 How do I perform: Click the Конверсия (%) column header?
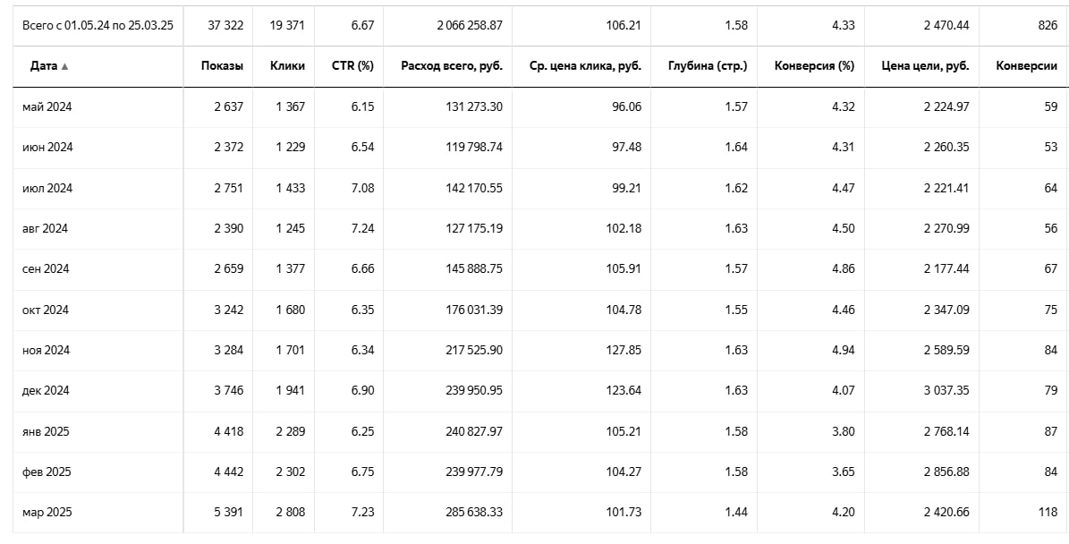[814, 66]
